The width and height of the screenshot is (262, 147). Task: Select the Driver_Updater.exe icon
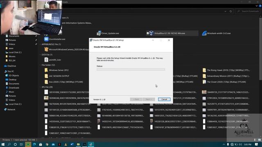99,33
